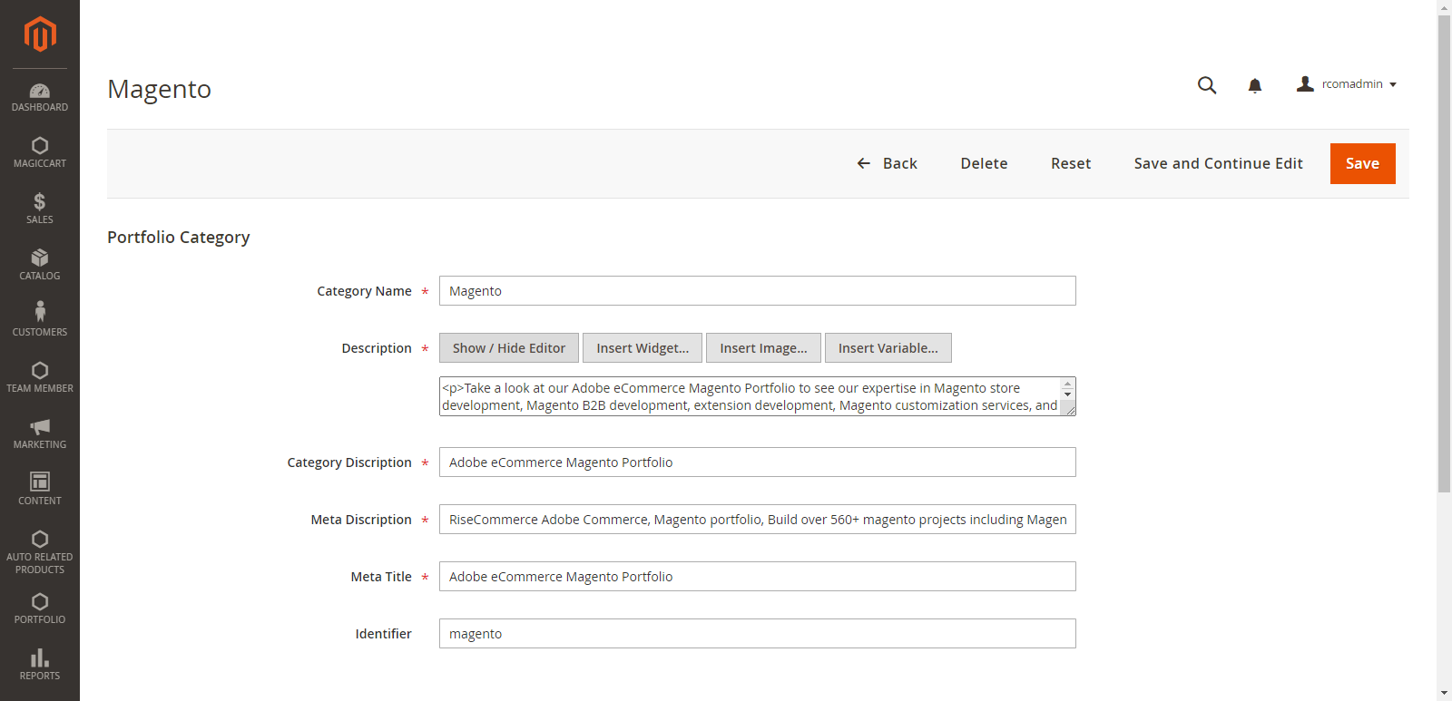Click Insert Image button

click(763, 348)
